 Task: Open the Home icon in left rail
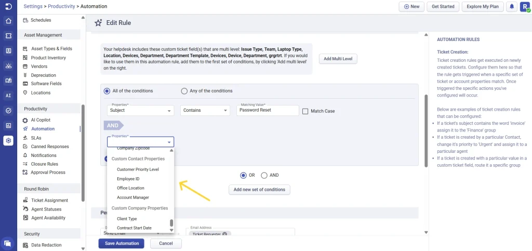click(x=8, y=21)
